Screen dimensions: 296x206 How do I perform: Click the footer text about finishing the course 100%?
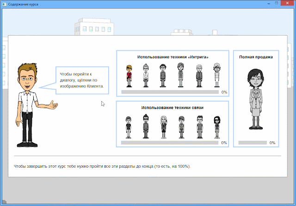(x=102, y=166)
